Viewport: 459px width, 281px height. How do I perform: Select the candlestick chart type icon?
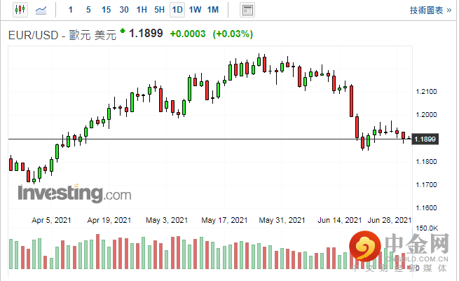point(18,10)
